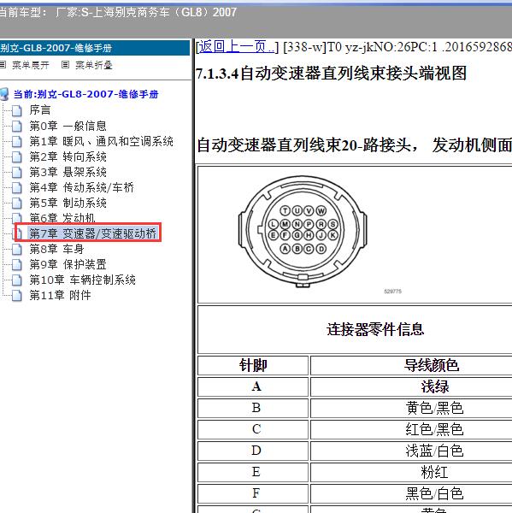Image resolution: width=512 pixels, height=513 pixels.
Task: Click the page icon next to 第5章
Action: tap(17, 203)
